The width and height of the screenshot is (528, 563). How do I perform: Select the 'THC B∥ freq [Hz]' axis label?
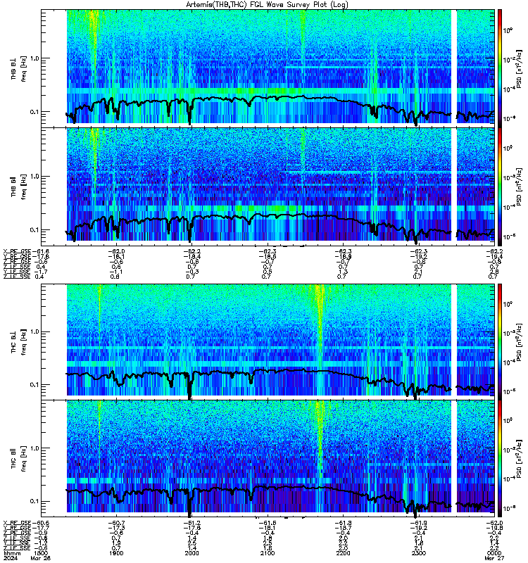click(18, 459)
